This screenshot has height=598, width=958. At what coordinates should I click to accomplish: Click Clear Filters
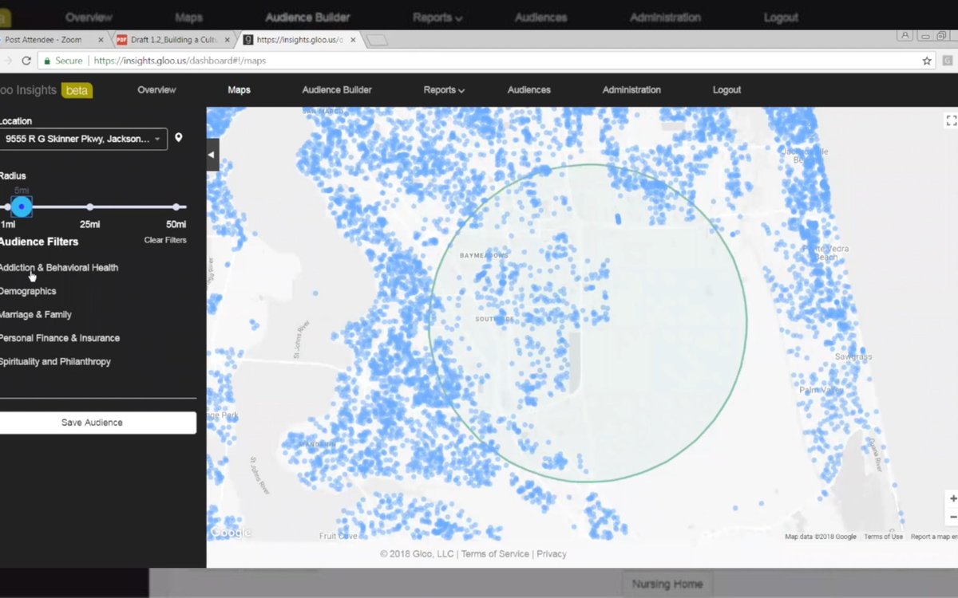click(x=165, y=240)
